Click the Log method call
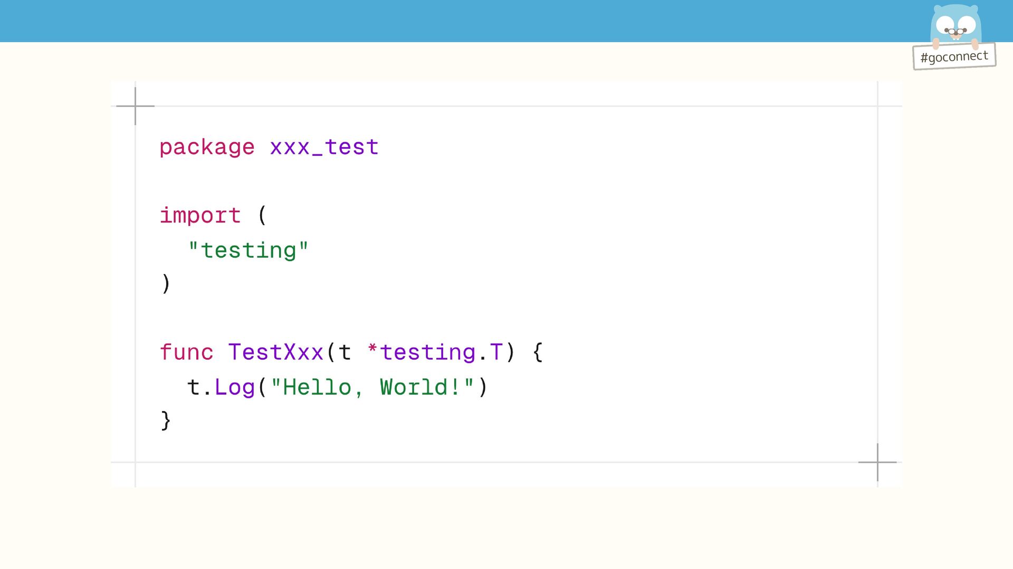1013x569 pixels. click(235, 387)
